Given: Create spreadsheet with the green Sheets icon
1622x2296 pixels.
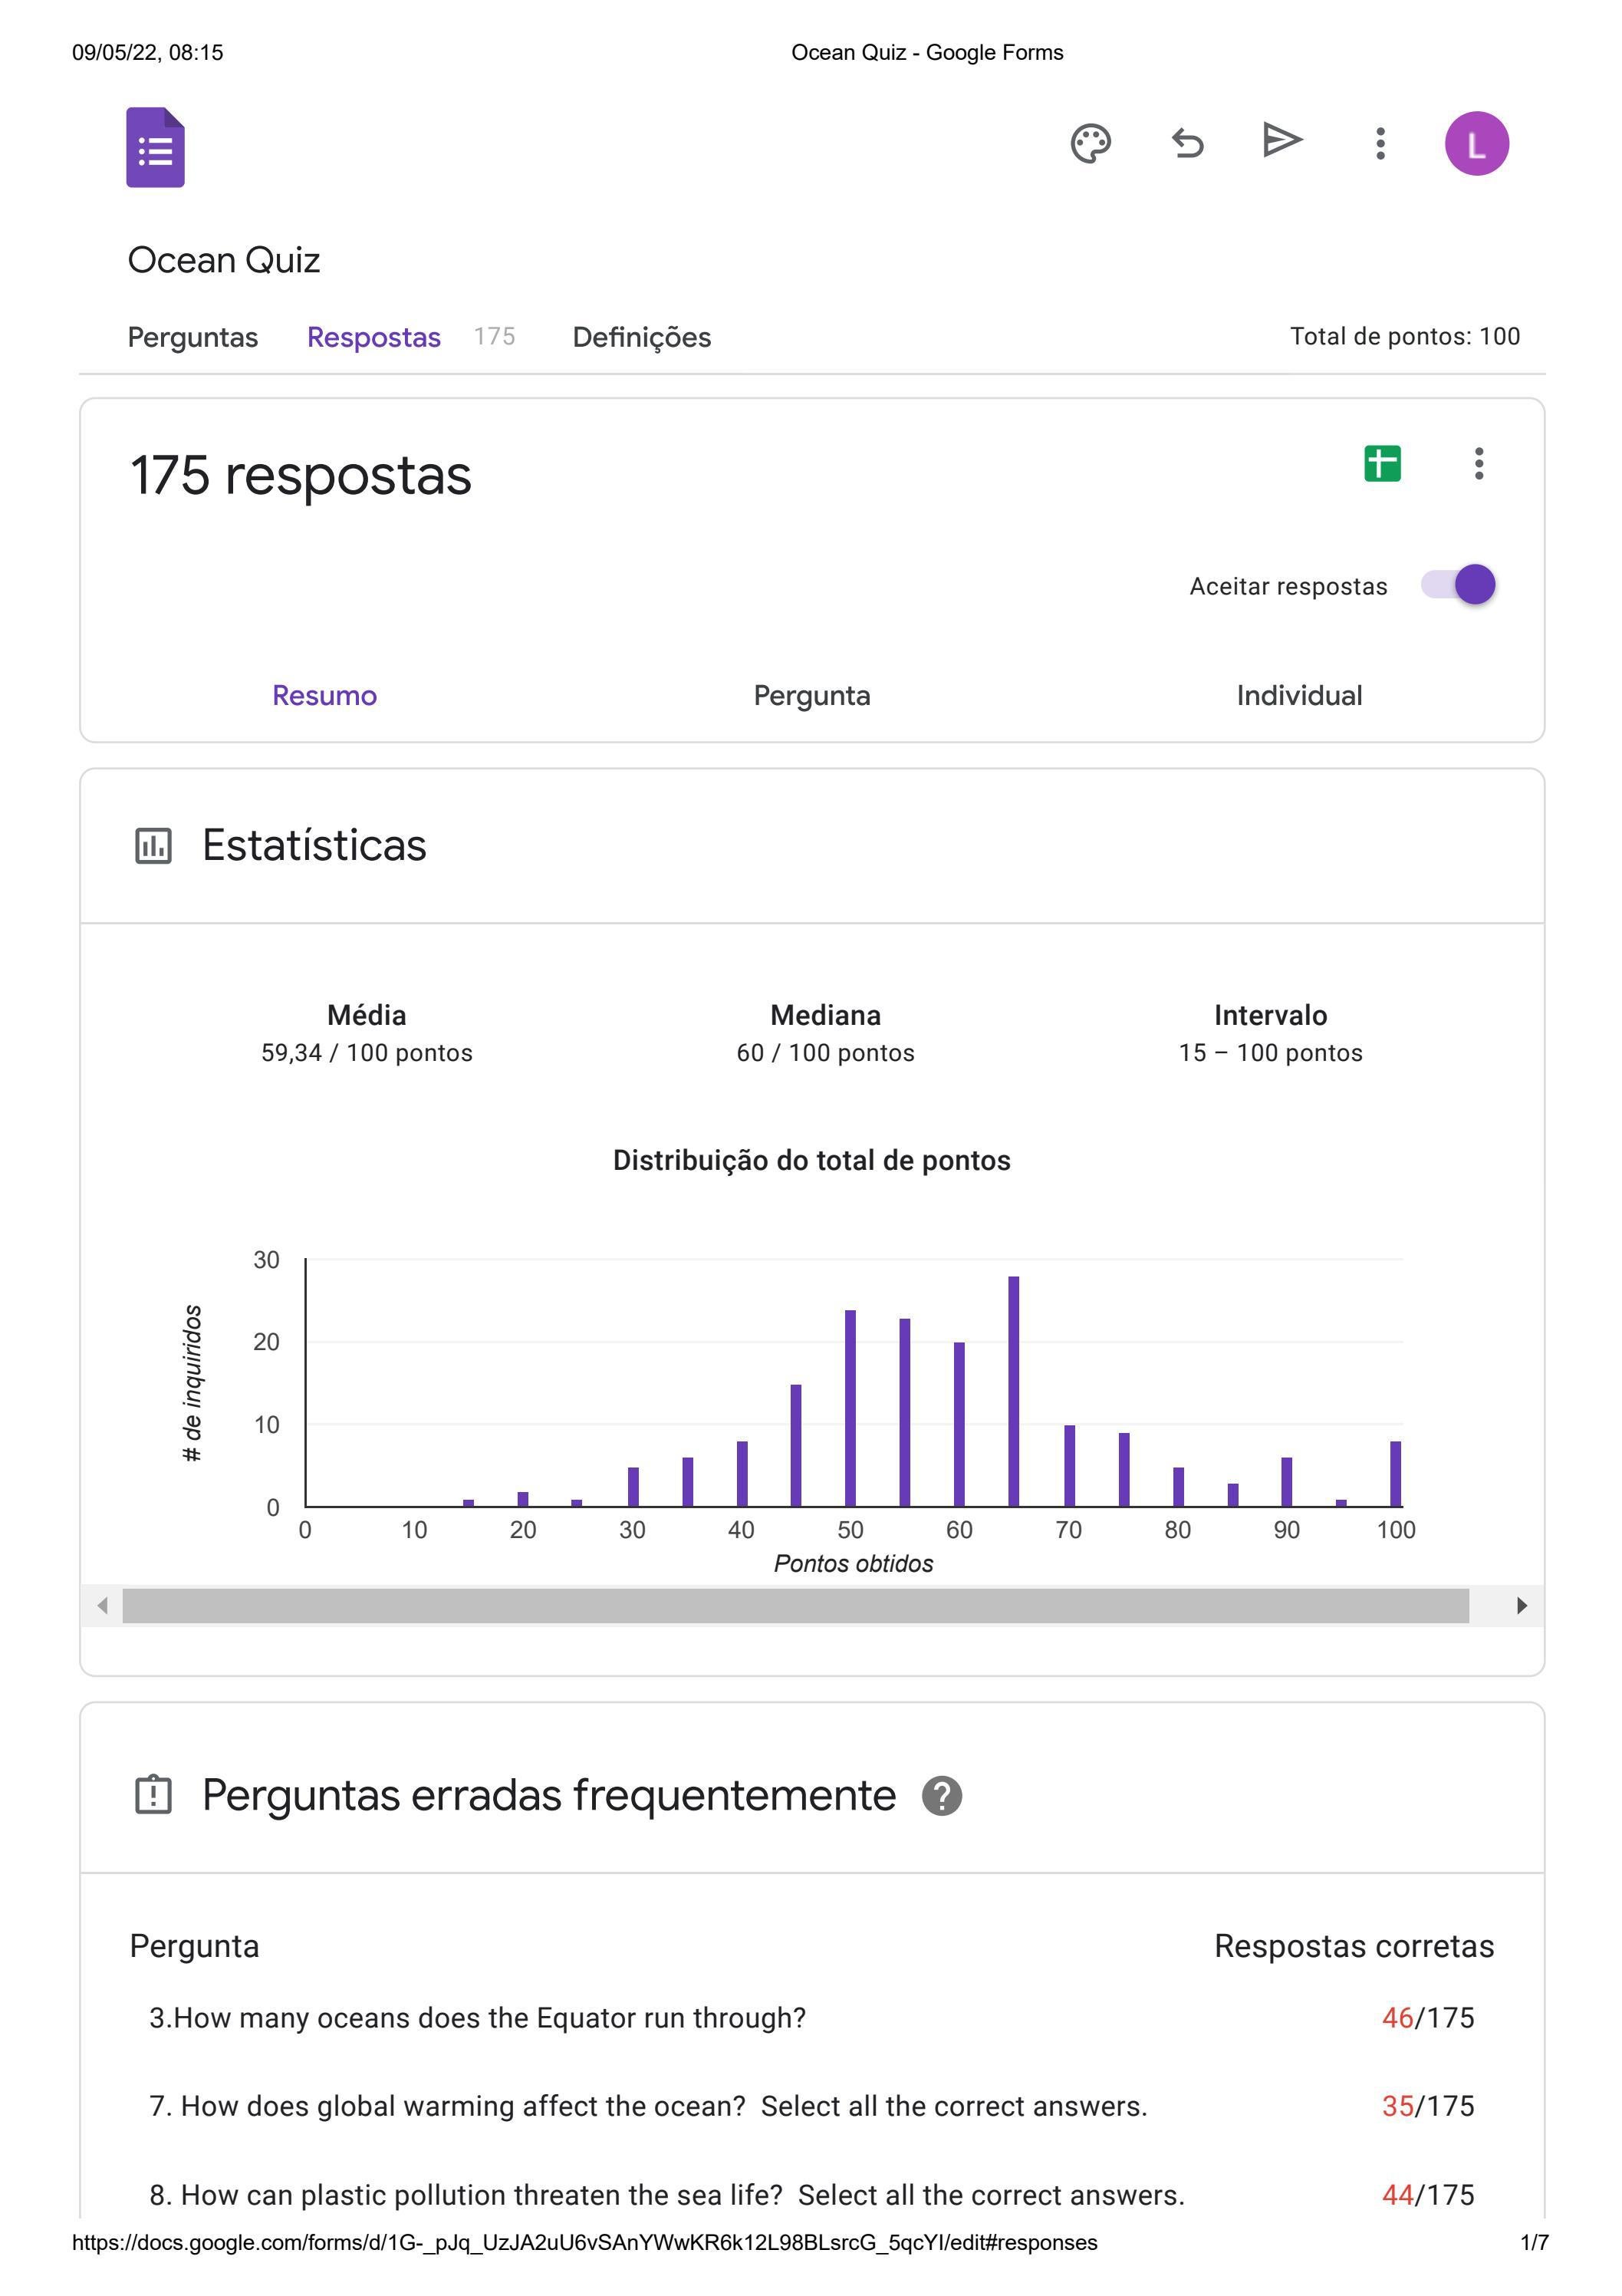Looking at the screenshot, I should 1382,463.
